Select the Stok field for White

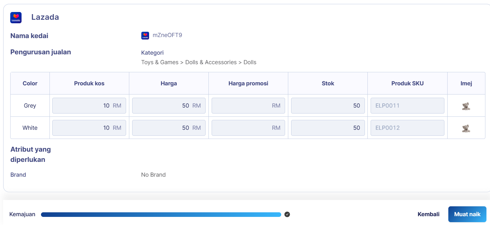click(x=327, y=128)
